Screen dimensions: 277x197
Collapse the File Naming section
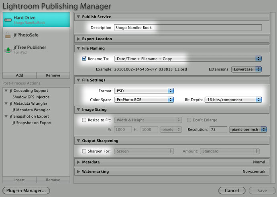click(78, 48)
